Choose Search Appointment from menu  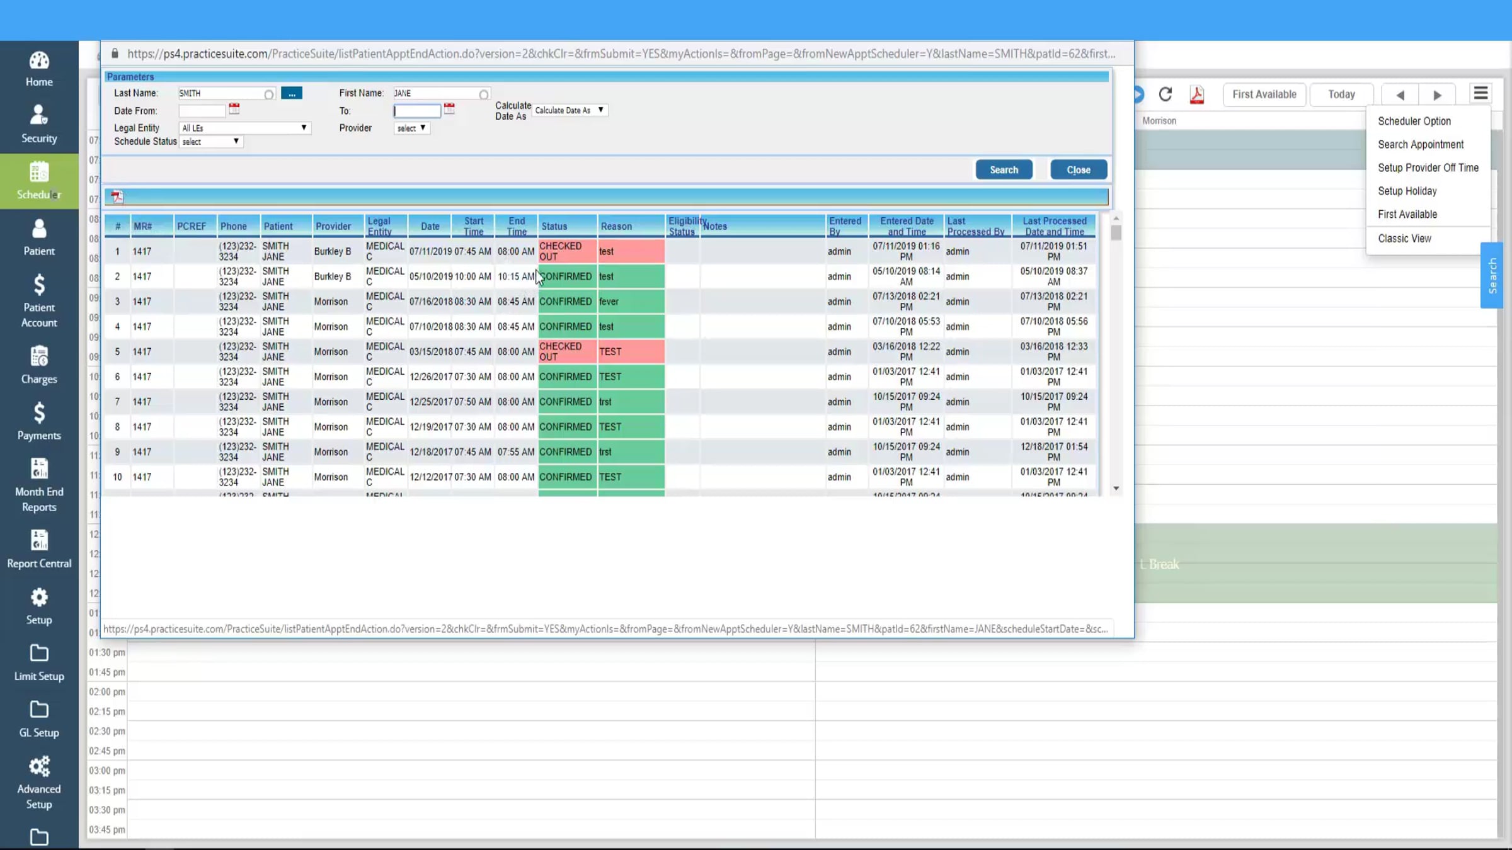(1421, 144)
